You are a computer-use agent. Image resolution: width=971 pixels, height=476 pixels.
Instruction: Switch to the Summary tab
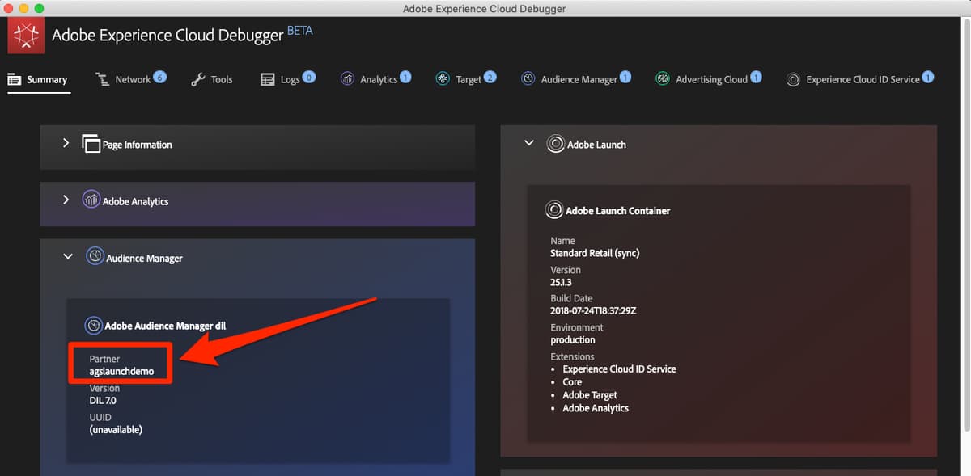pyautogui.click(x=39, y=78)
